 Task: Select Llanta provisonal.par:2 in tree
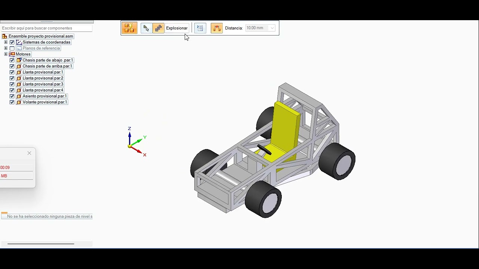click(43, 78)
